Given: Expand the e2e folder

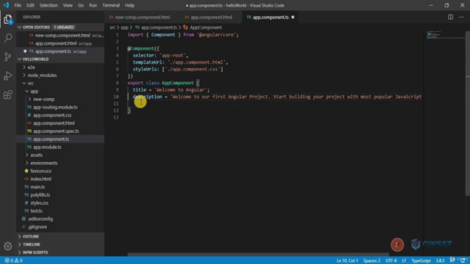Looking at the screenshot, I should 60,67.
